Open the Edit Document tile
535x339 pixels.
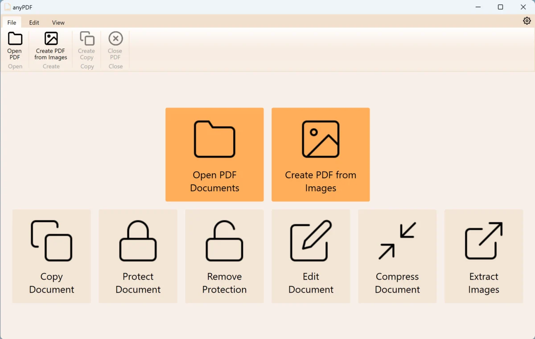pyautogui.click(x=311, y=257)
